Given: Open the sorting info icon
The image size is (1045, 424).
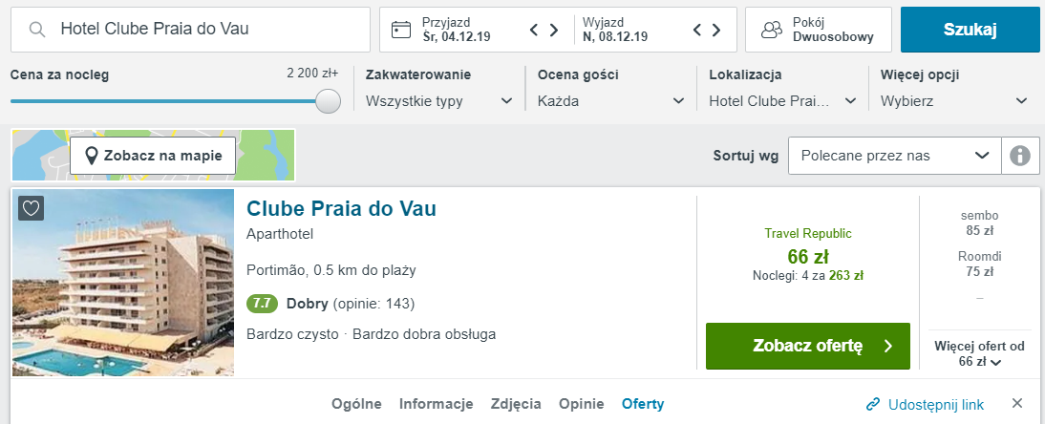Looking at the screenshot, I should (x=1020, y=156).
